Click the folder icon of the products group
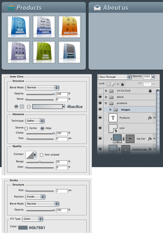This screenshot has width=163, height=237. (x=111, y=103)
